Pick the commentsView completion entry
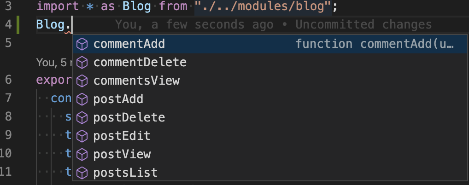This screenshot has width=469, height=185. click(x=270, y=81)
